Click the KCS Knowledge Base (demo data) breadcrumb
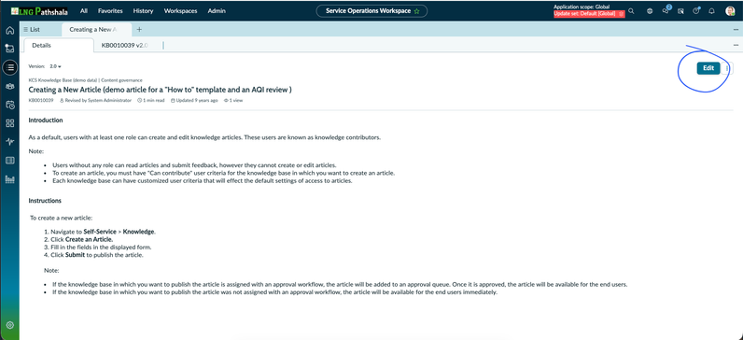743x340 pixels. (63, 80)
